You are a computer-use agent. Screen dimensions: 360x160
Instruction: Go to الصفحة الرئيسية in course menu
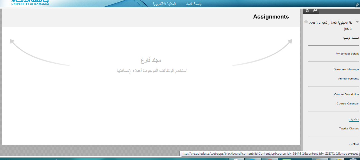tap(351, 38)
